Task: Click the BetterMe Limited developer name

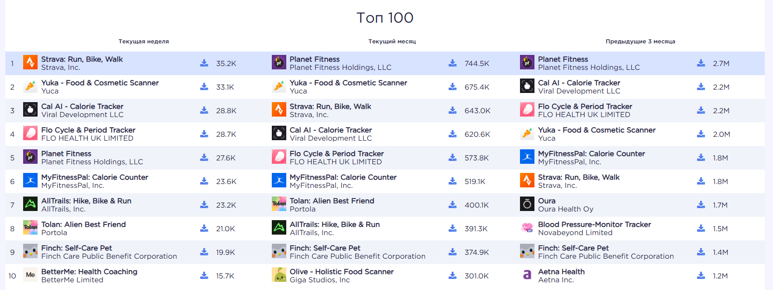Action: pos(72,280)
